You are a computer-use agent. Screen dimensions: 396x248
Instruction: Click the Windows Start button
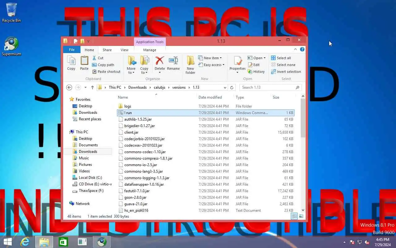[x=8, y=242]
